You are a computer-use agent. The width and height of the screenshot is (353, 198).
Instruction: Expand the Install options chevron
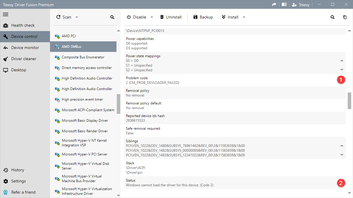tap(244, 17)
